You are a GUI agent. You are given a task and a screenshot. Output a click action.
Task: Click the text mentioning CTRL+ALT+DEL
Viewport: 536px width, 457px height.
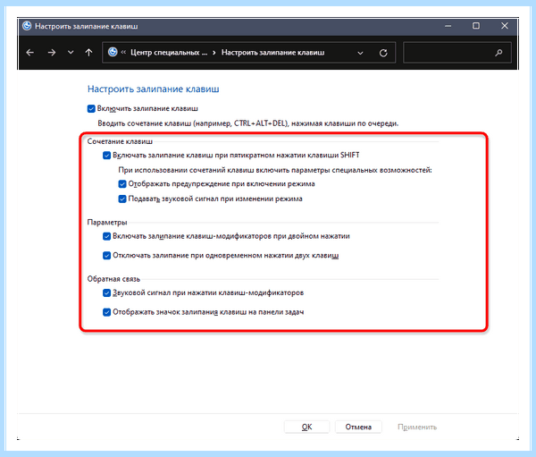pos(248,123)
